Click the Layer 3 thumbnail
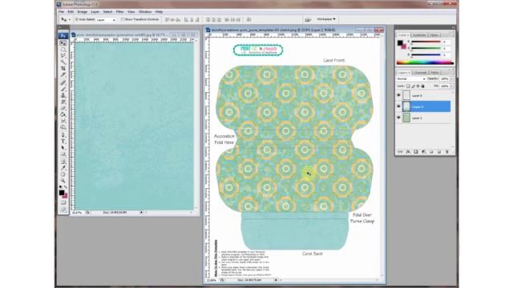 (x=406, y=95)
